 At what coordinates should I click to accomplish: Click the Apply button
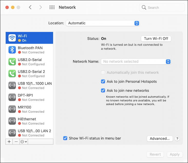click(175, 154)
